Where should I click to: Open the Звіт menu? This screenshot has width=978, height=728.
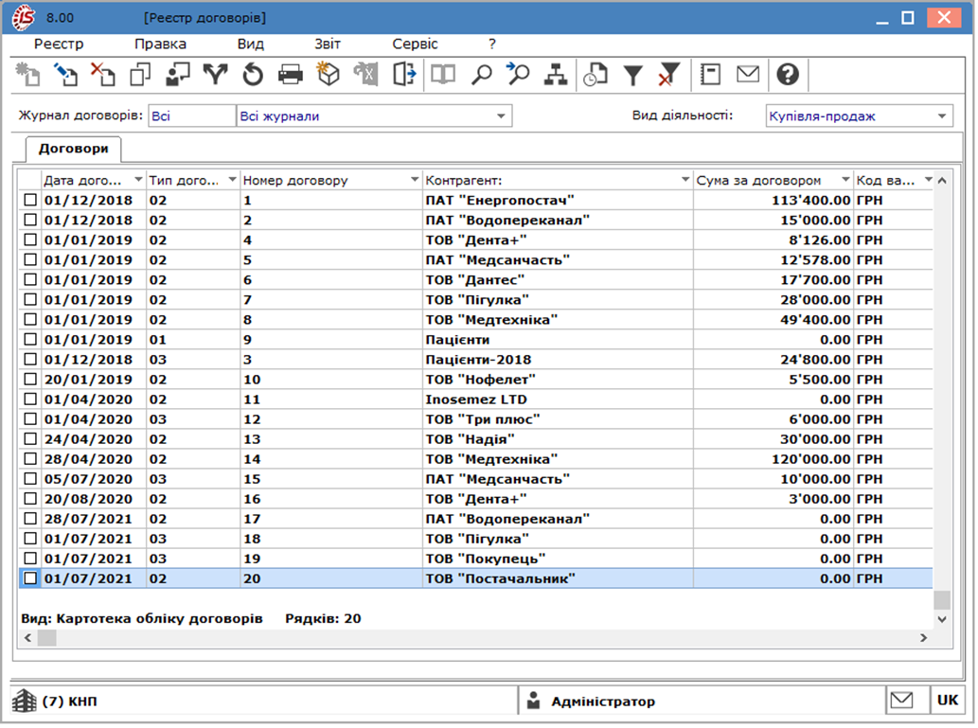pos(328,44)
